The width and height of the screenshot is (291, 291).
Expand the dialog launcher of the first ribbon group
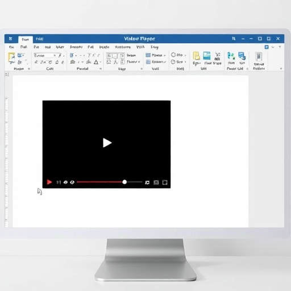29,69
